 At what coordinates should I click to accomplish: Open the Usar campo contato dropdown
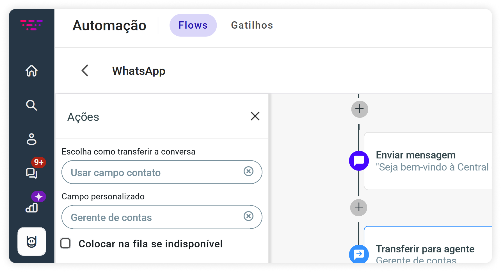click(152, 172)
